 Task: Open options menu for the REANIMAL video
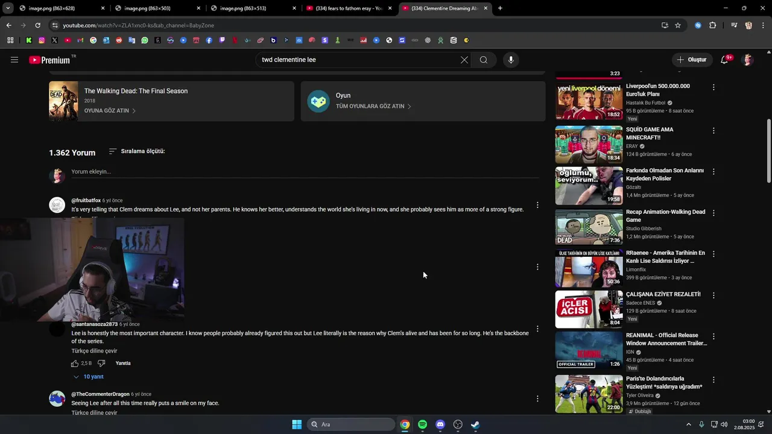(713, 336)
